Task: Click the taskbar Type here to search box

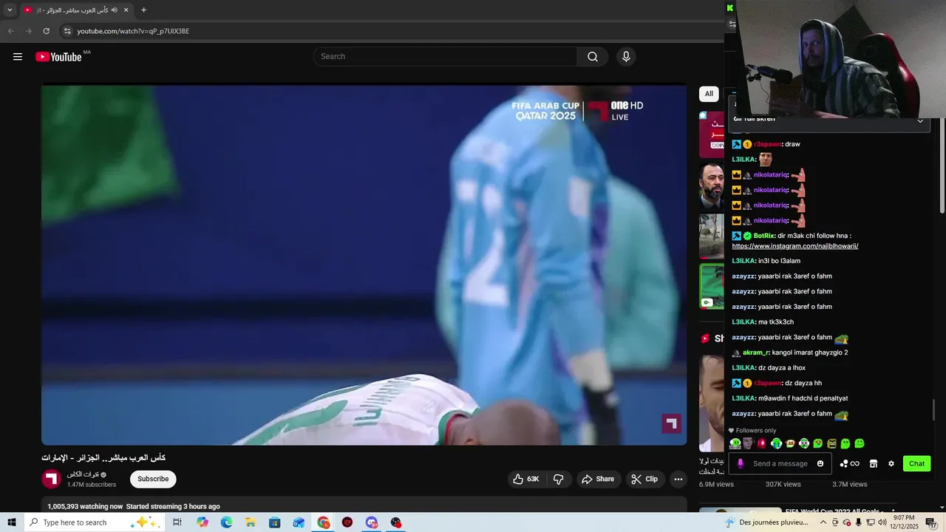Action: pos(94,522)
